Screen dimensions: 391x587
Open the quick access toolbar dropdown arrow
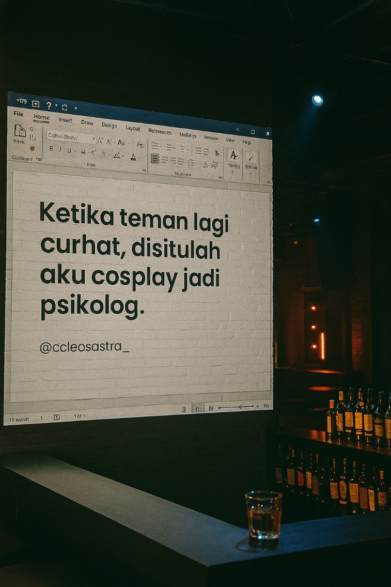(75, 109)
